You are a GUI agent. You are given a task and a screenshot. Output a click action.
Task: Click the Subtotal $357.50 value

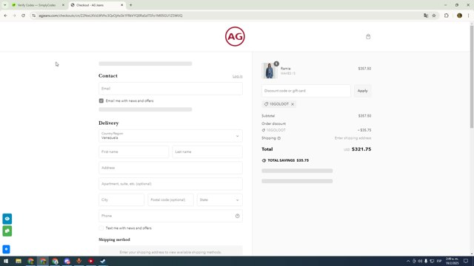[x=364, y=116]
